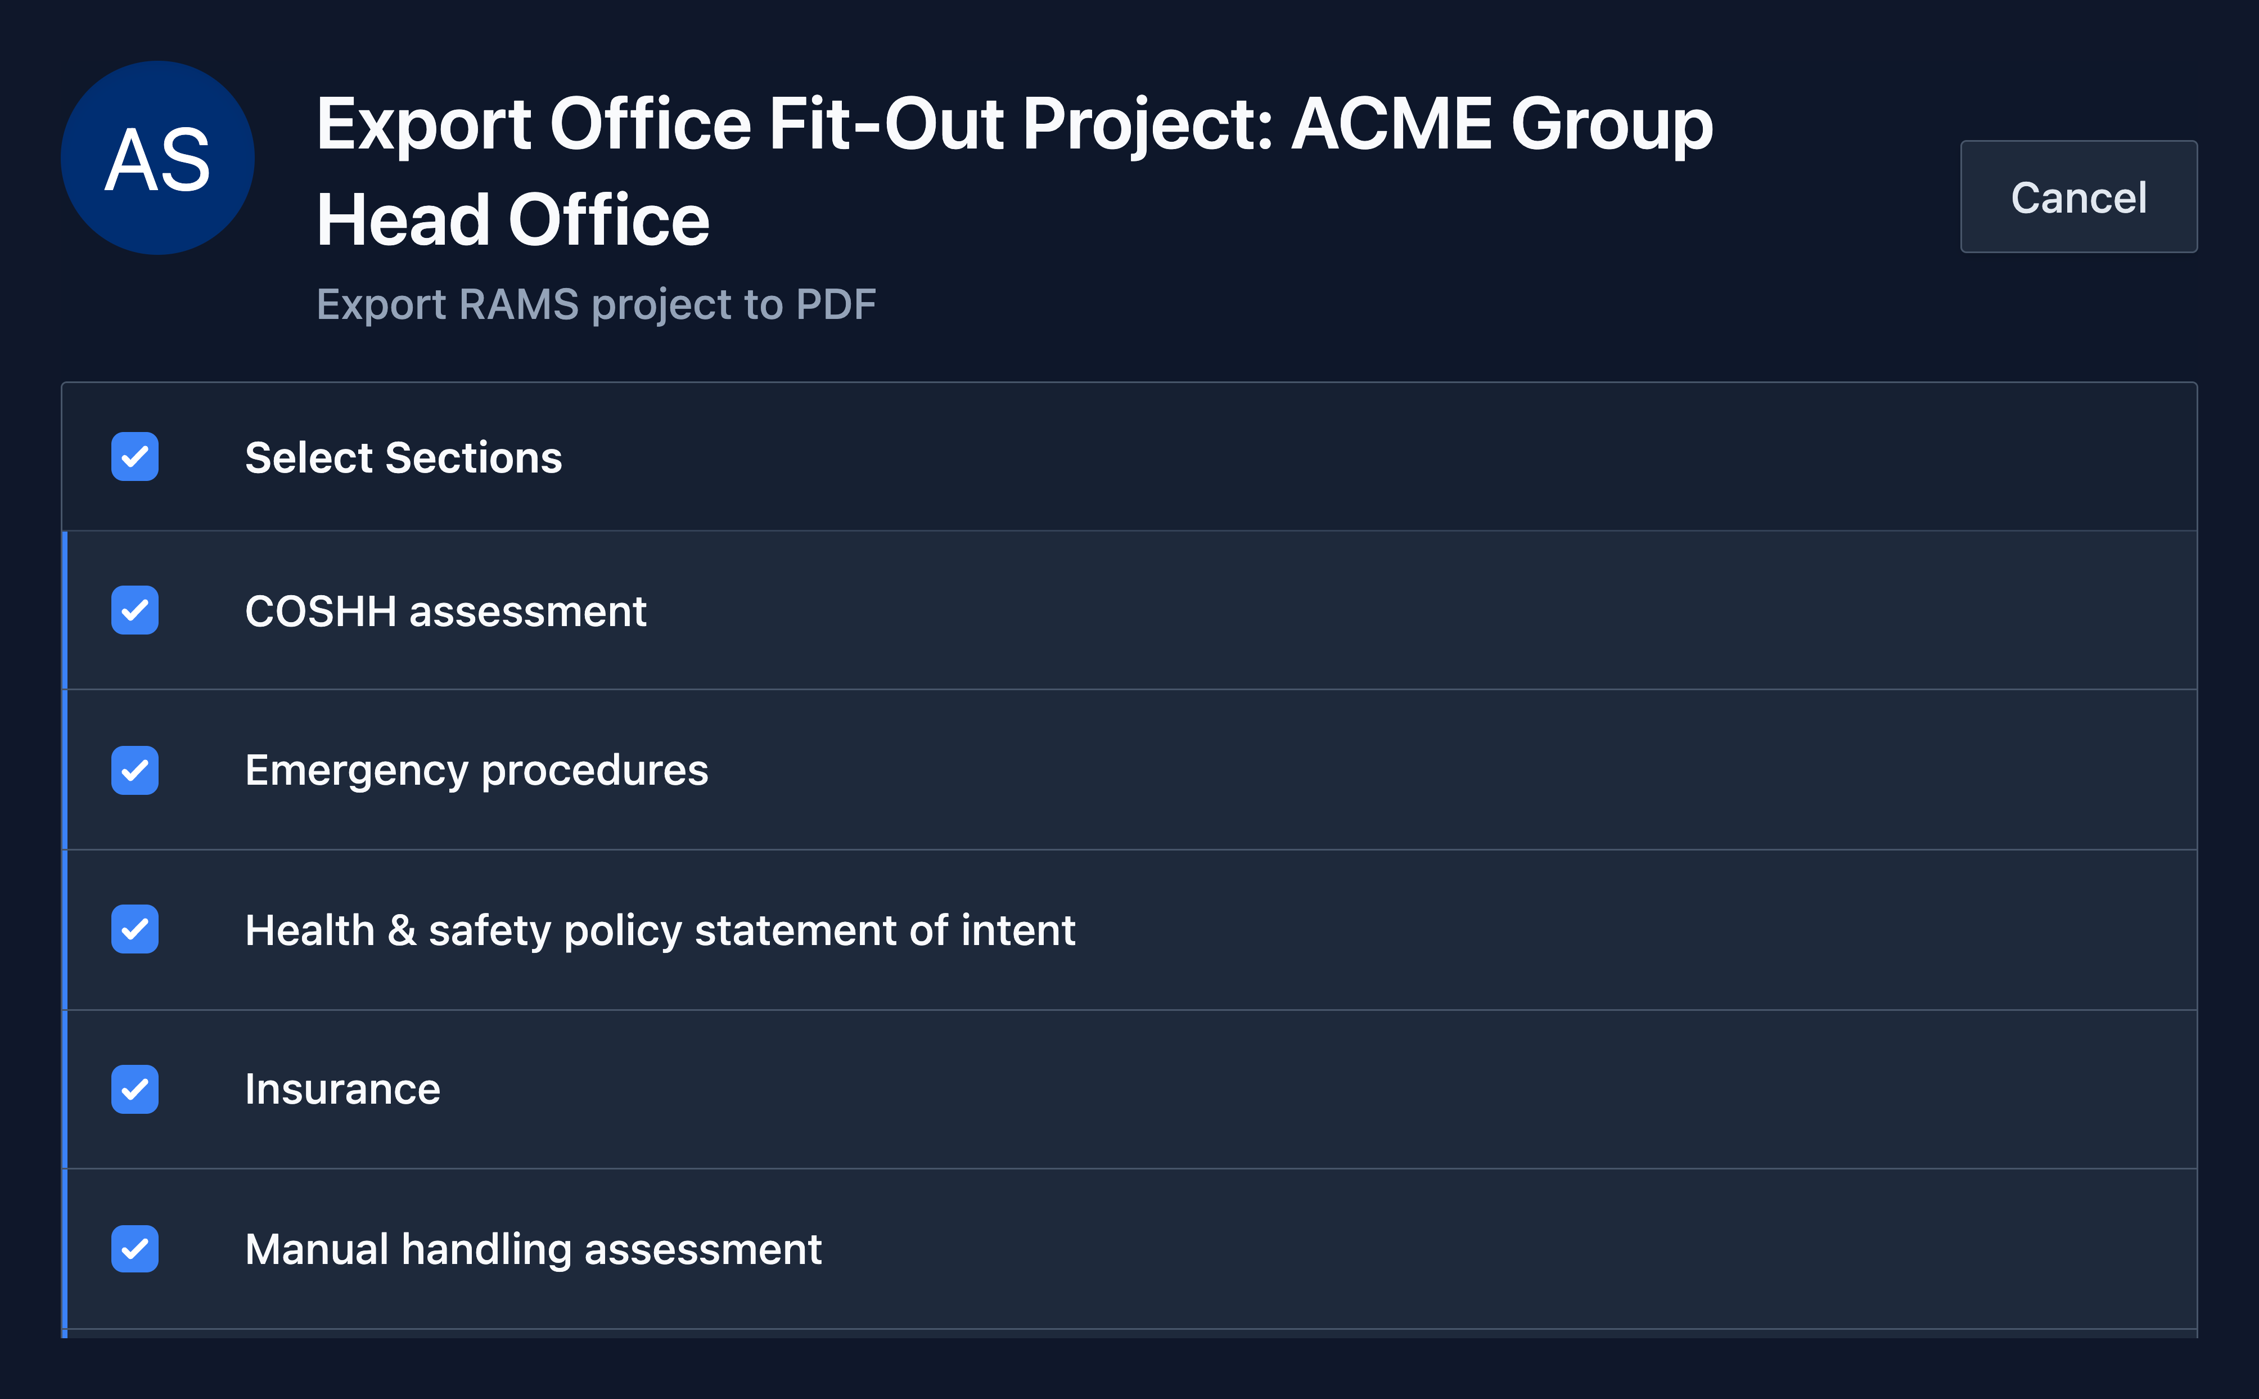Cancel the PDF export

pyautogui.click(x=2078, y=197)
